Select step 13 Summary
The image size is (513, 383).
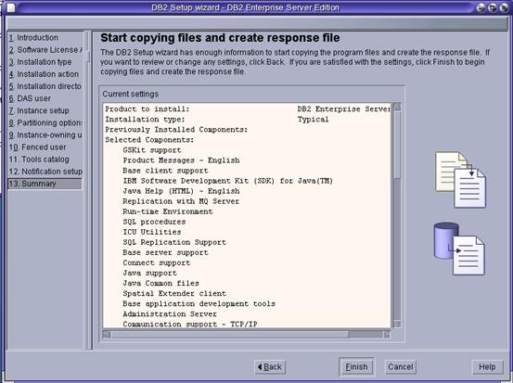click(x=45, y=184)
